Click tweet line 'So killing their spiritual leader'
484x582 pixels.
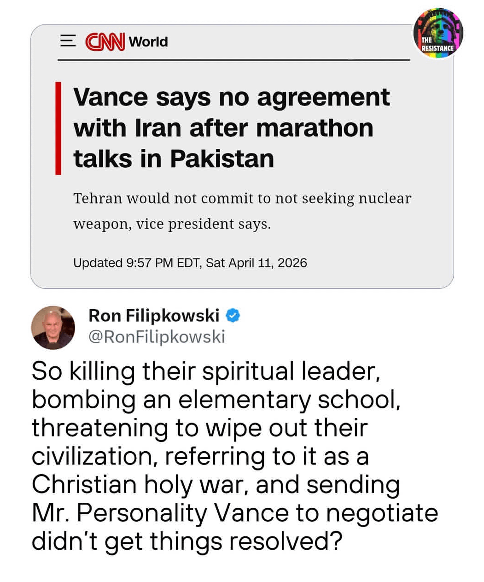[x=206, y=371]
